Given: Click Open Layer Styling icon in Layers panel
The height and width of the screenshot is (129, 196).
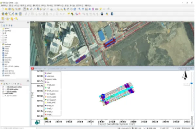Looking at the screenshot, I should pos(2,84).
